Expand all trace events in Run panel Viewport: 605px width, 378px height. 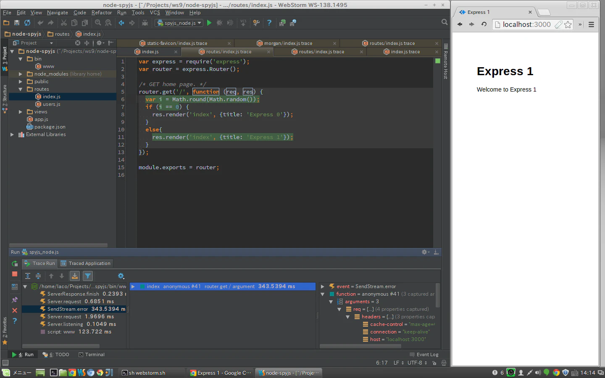tap(28, 276)
